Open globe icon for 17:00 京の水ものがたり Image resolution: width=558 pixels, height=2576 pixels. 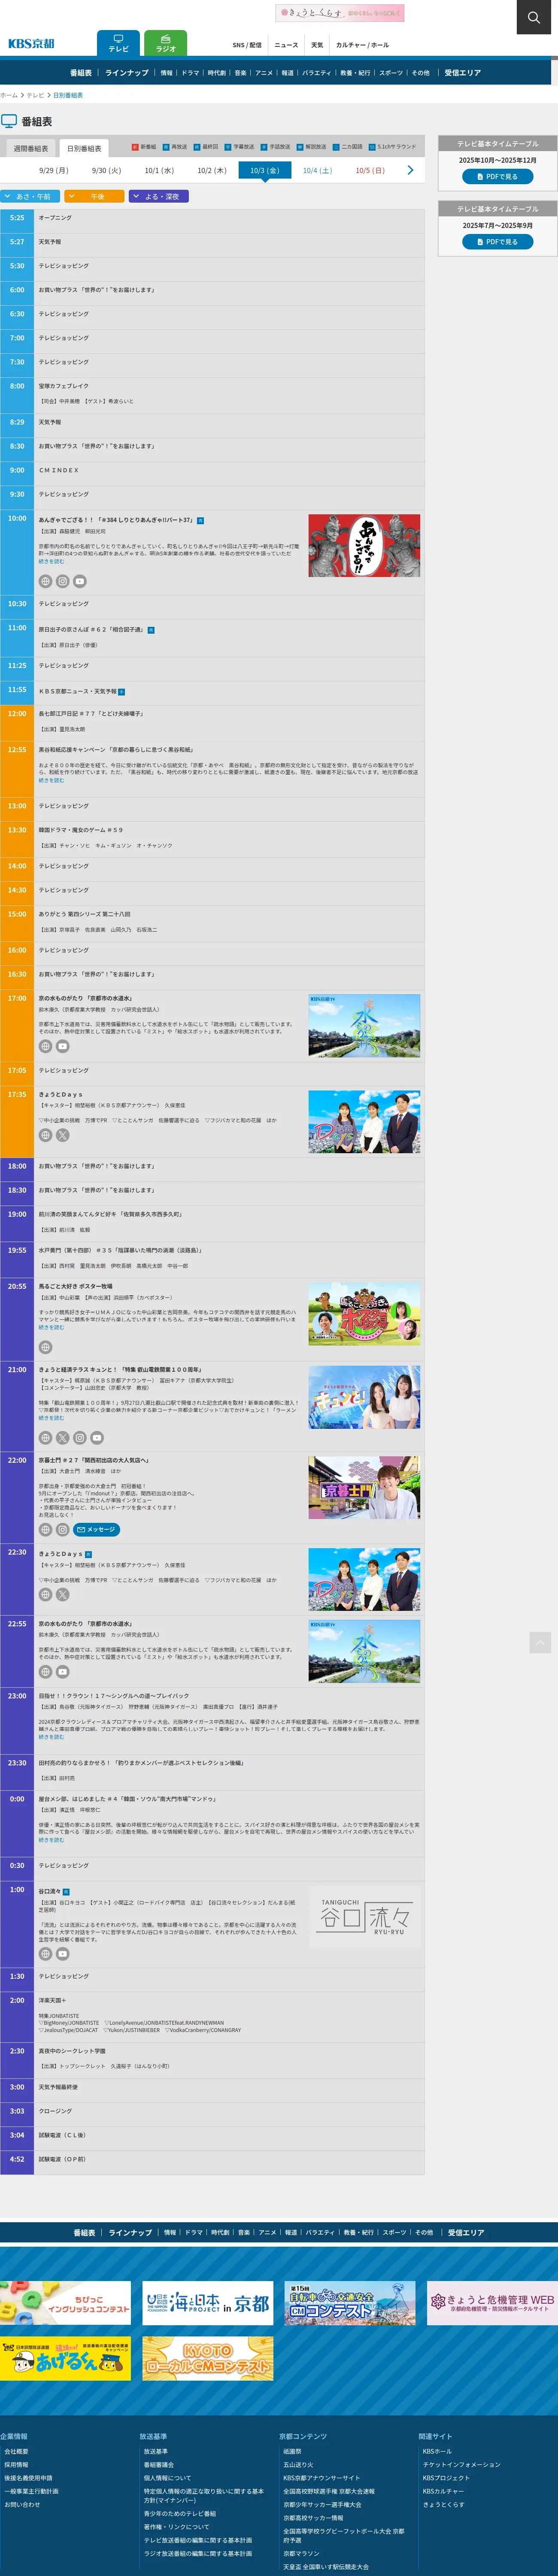(45, 1046)
